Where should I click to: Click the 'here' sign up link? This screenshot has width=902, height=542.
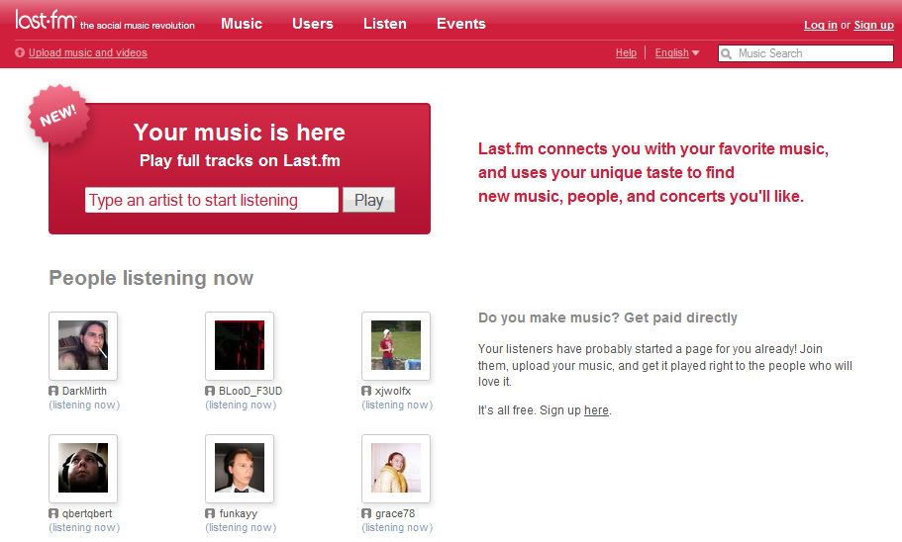(596, 410)
